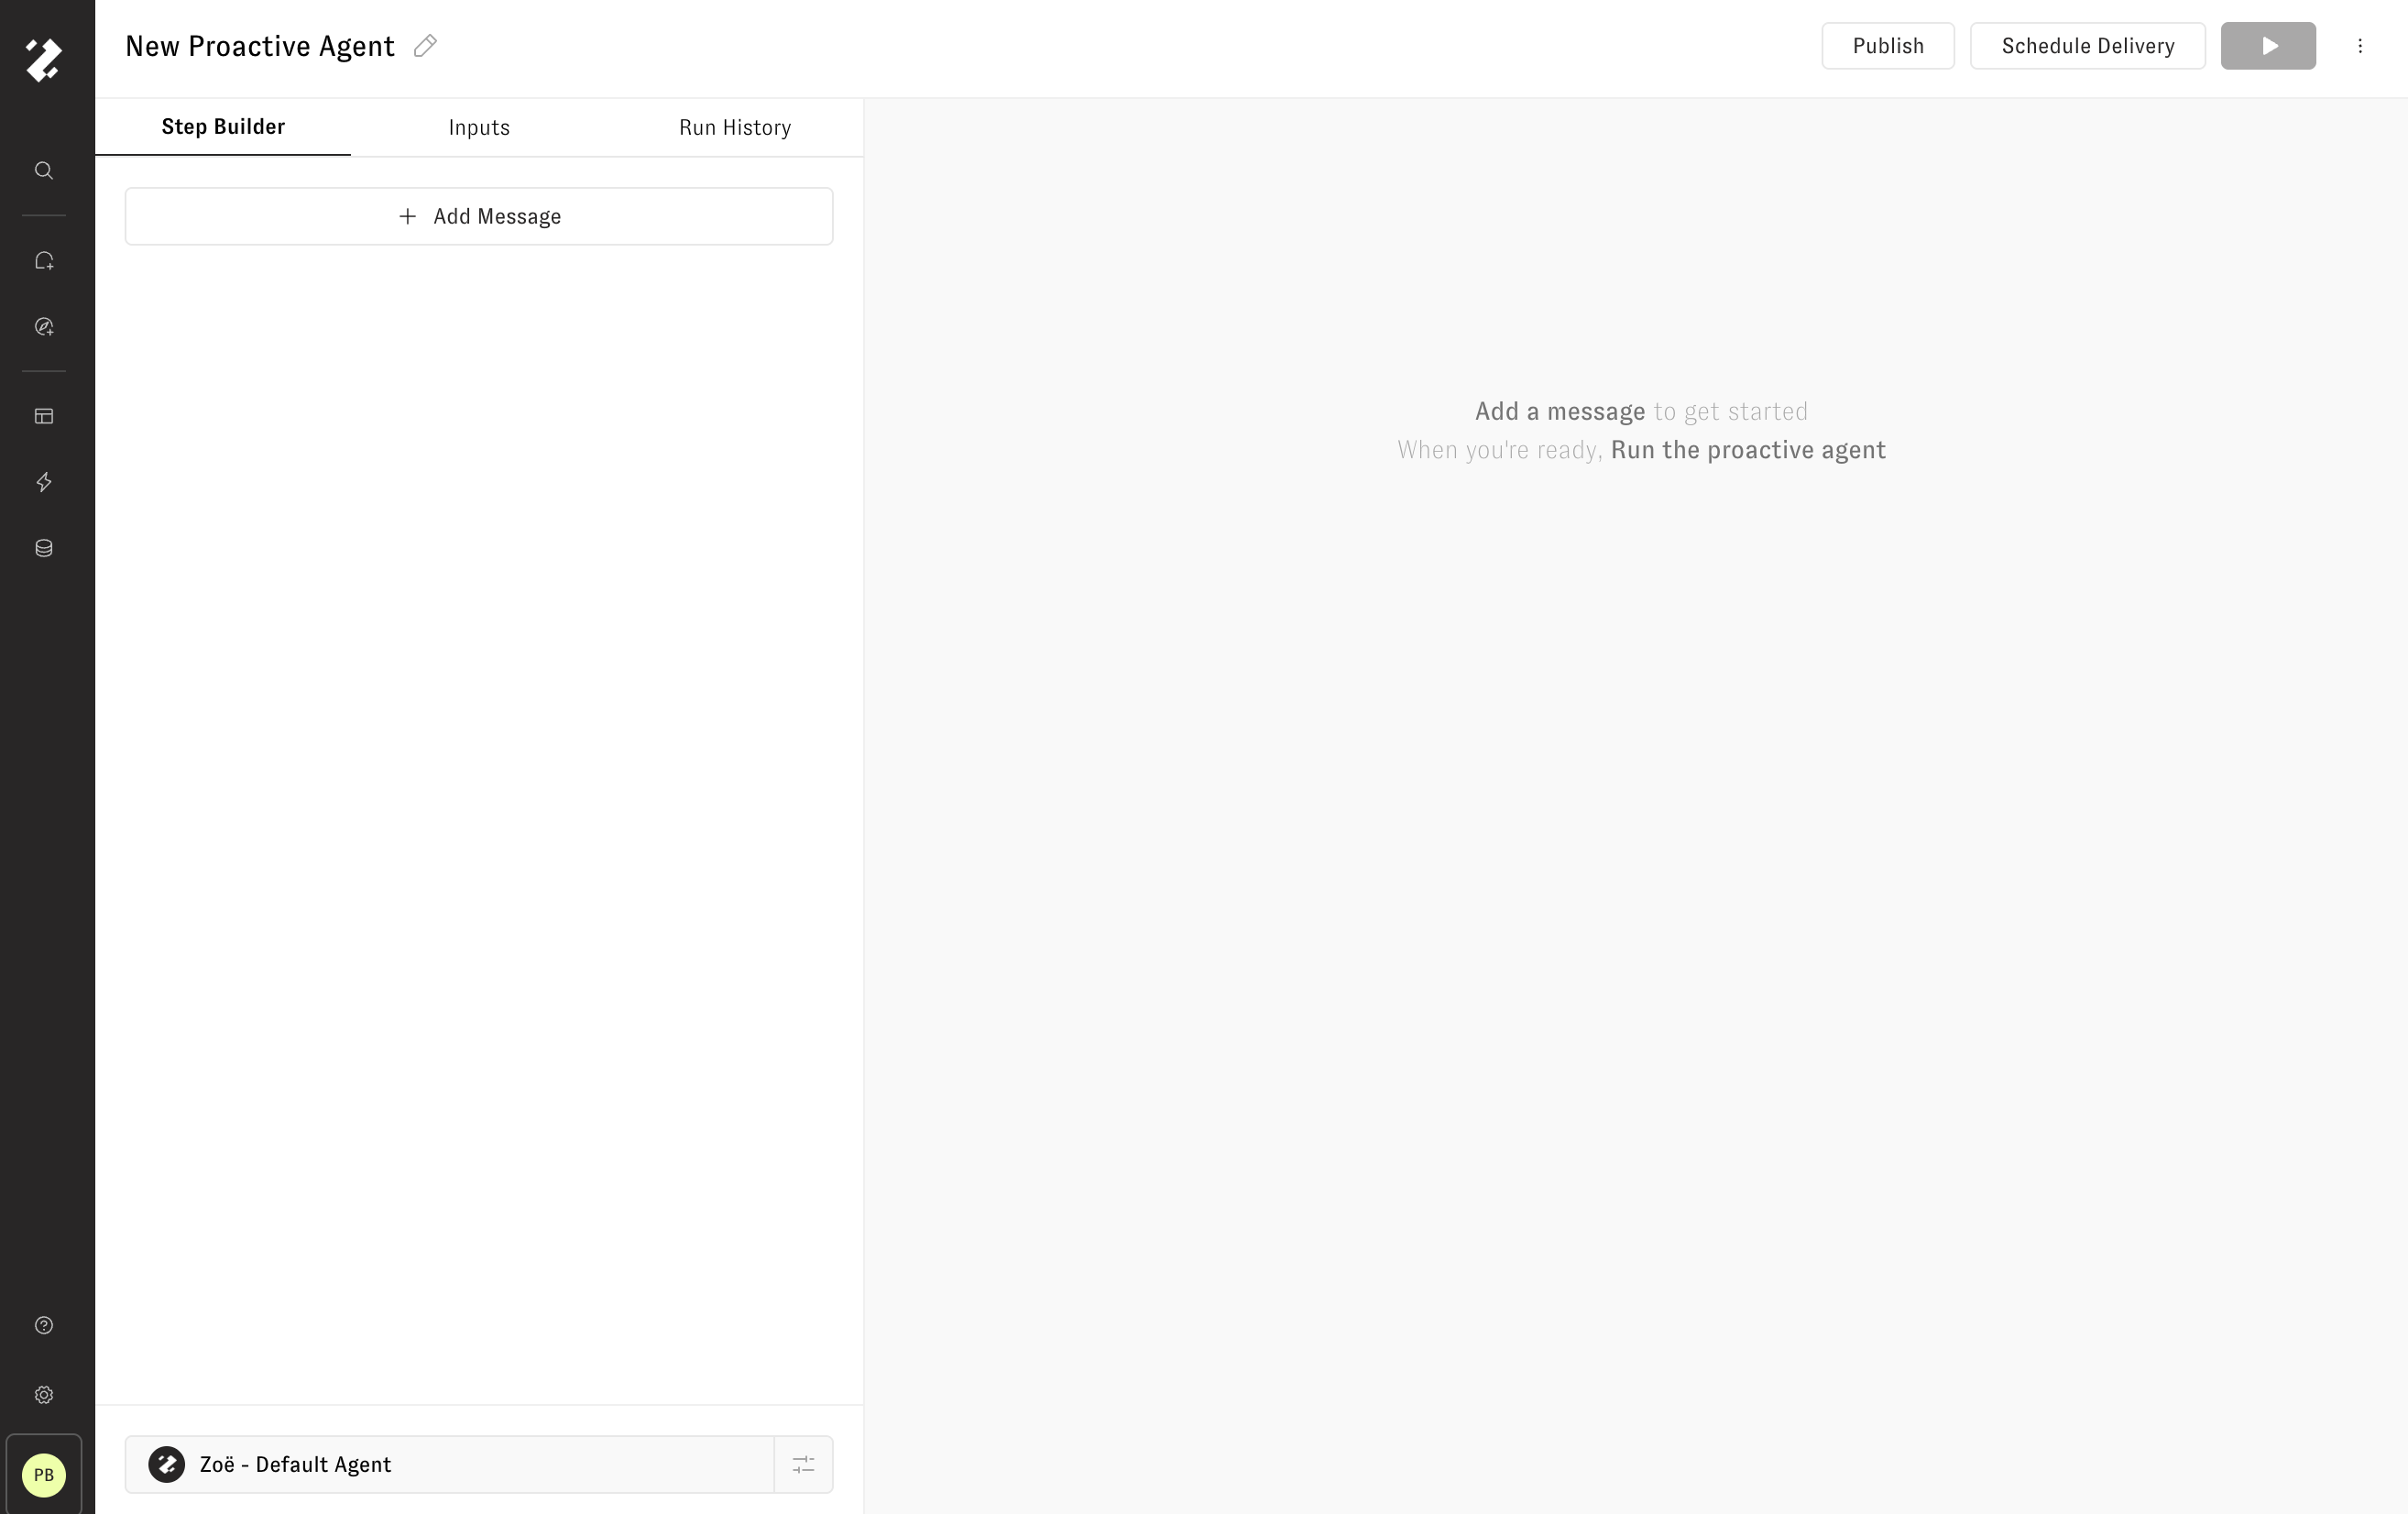Open settings gear icon in sidebar
Viewport: 2408px width, 1514px height.
pyautogui.click(x=44, y=1395)
